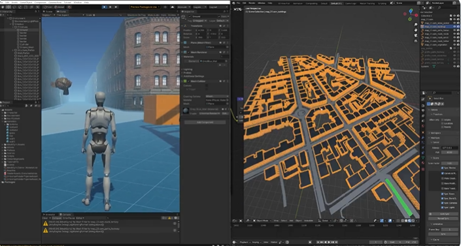Click the Add Component button
This screenshot has width=461, height=246.
(x=205, y=122)
